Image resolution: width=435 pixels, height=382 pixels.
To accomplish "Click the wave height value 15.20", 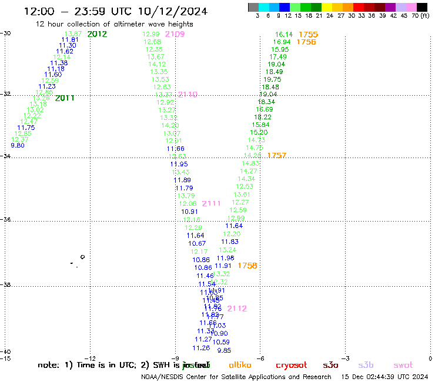I will pos(259,132).
